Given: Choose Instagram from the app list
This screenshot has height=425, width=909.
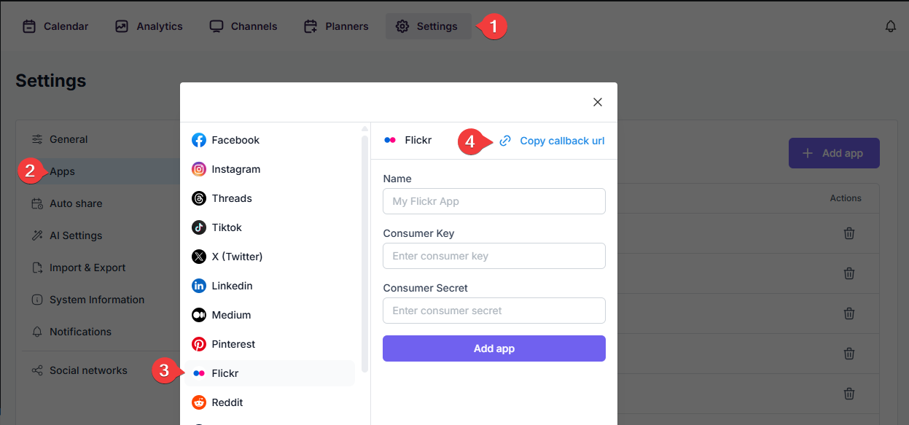Looking at the screenshot, I should point(235,169).
